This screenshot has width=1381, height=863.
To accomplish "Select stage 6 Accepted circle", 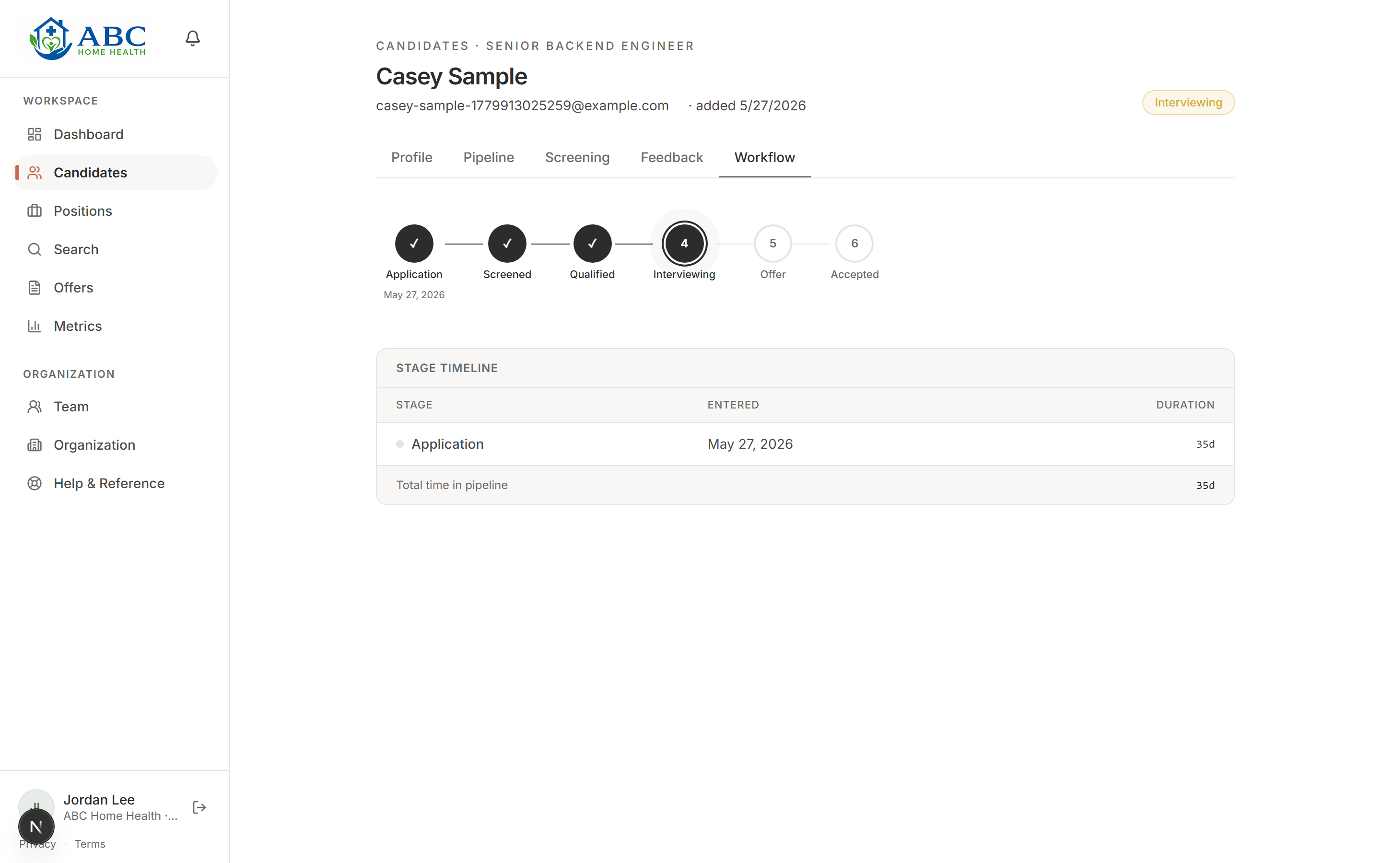I will (x=854, y=244).
